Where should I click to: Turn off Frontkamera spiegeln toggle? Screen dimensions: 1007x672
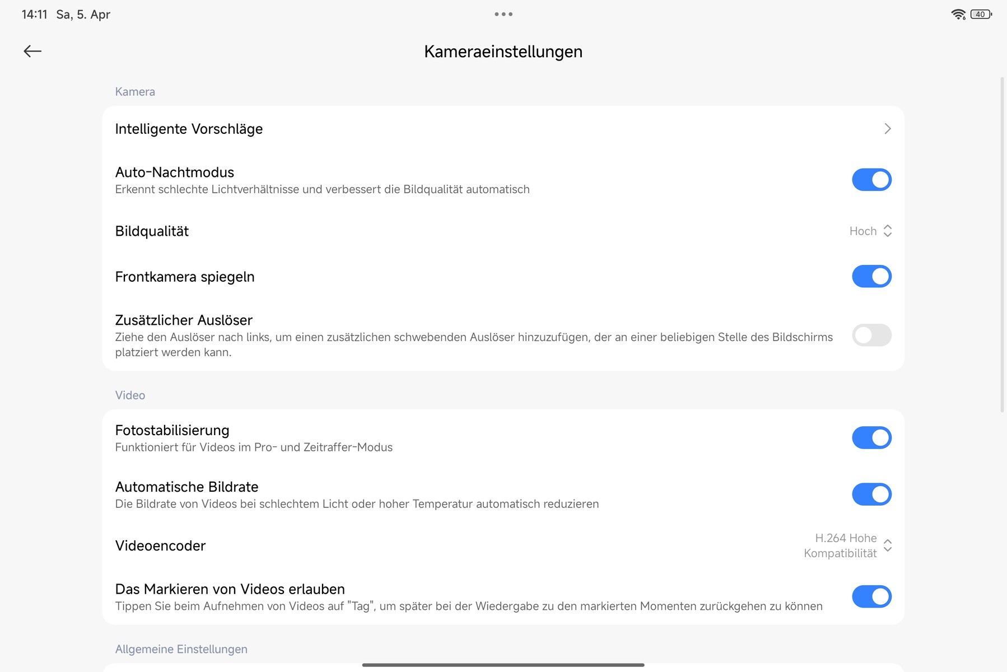pyautogui.click(x=871, y=277)
